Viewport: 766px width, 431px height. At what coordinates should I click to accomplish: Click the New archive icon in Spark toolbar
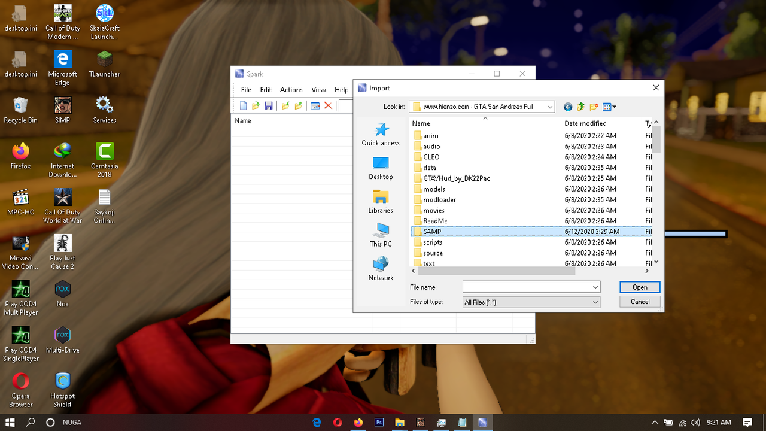(x=244, y=106)
